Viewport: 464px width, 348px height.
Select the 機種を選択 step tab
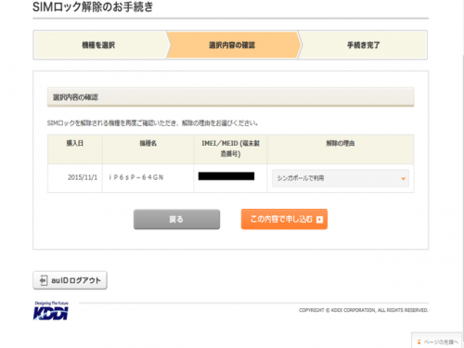[99, 45]
